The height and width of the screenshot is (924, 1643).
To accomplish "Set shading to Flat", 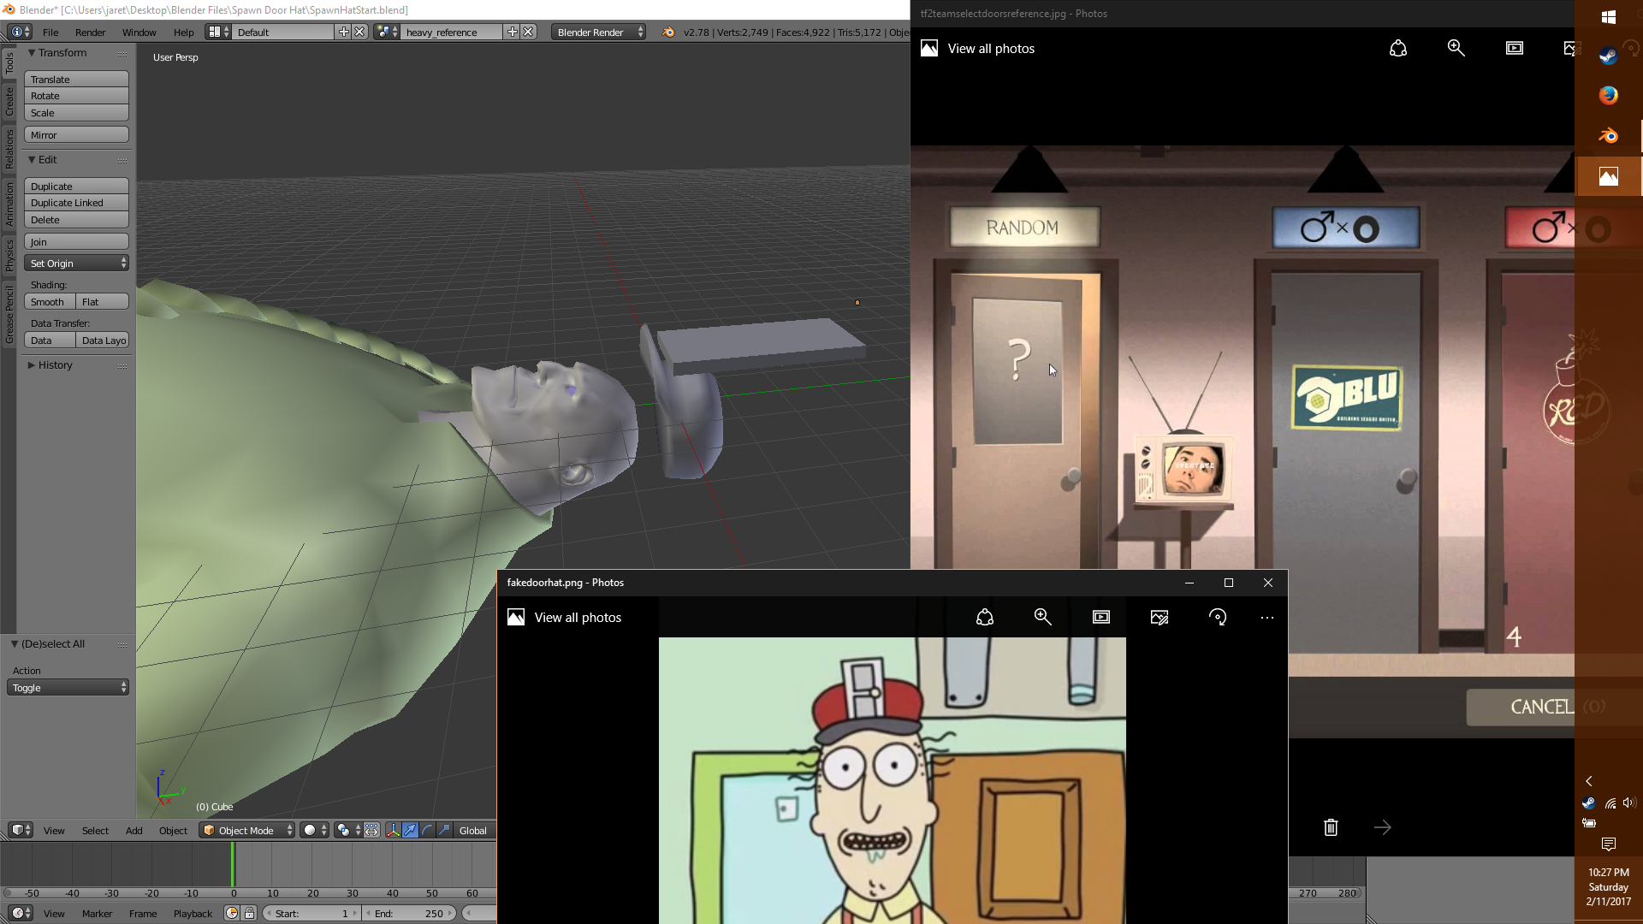I will pyautogui.click(x=103, y=302).
